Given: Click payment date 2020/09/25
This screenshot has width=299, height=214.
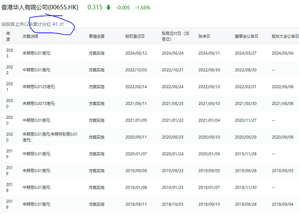Looking at the screenshot, I should point(173,137).
